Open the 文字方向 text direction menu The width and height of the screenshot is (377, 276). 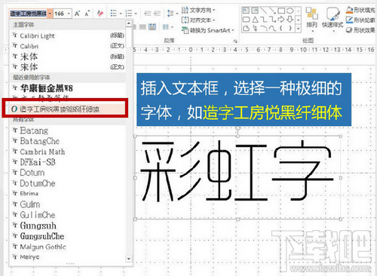tap(198, 10)
